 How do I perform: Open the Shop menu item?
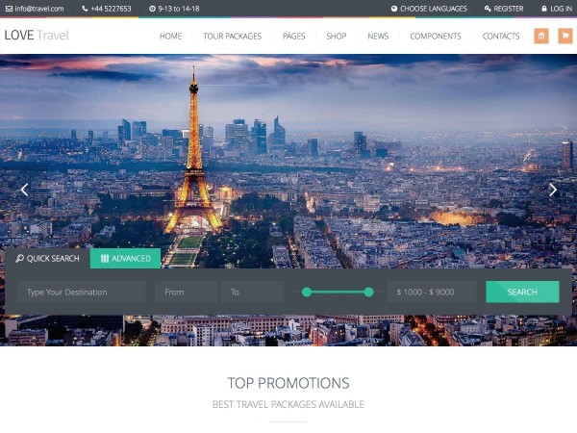[337, 37]
